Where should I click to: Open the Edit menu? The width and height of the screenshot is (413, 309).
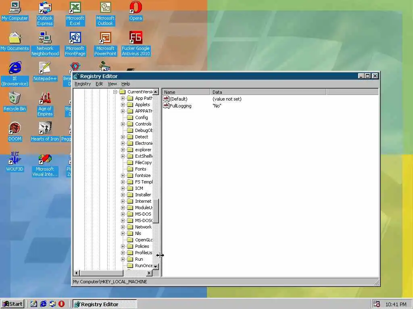point(99,84)
